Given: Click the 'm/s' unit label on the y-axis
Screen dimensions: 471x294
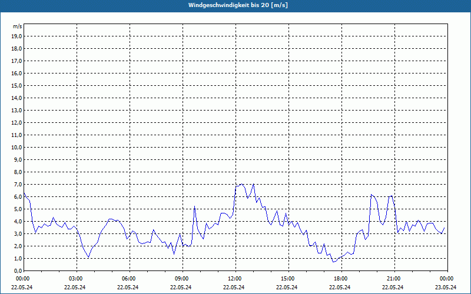Looking at the screenshot, I should [x=18, y=26].
